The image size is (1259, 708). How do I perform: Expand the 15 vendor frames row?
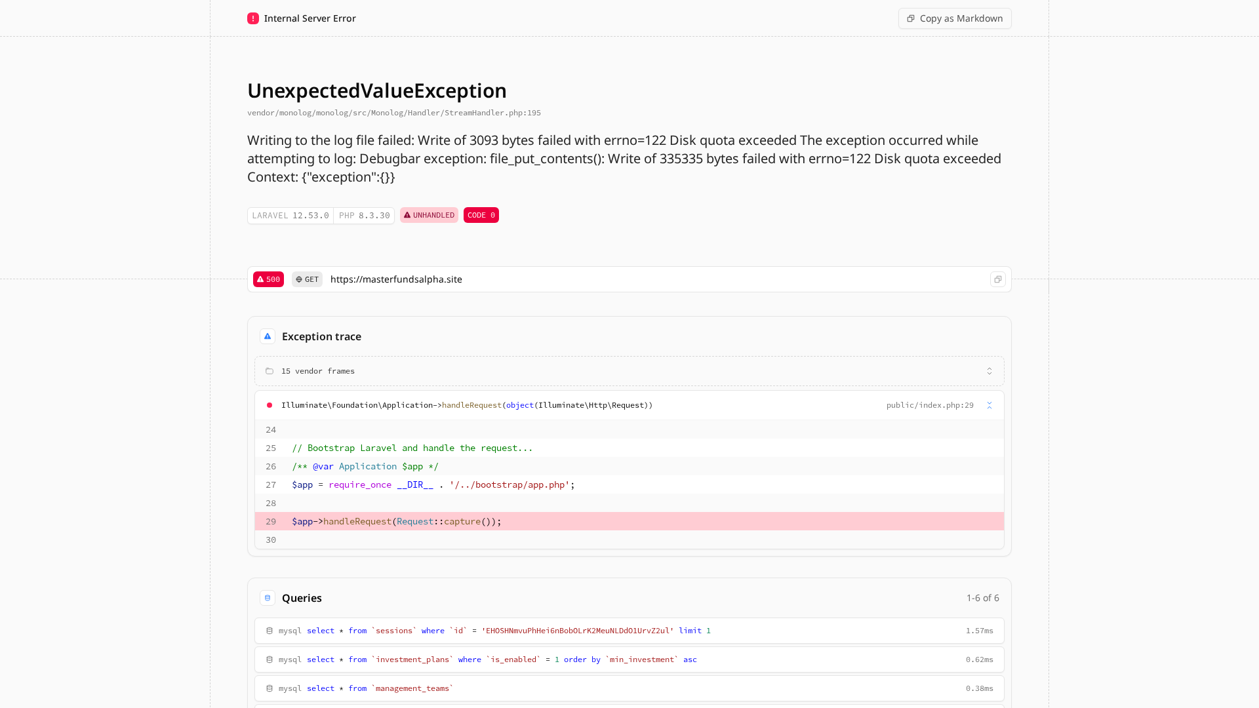[x=629, y=371]
